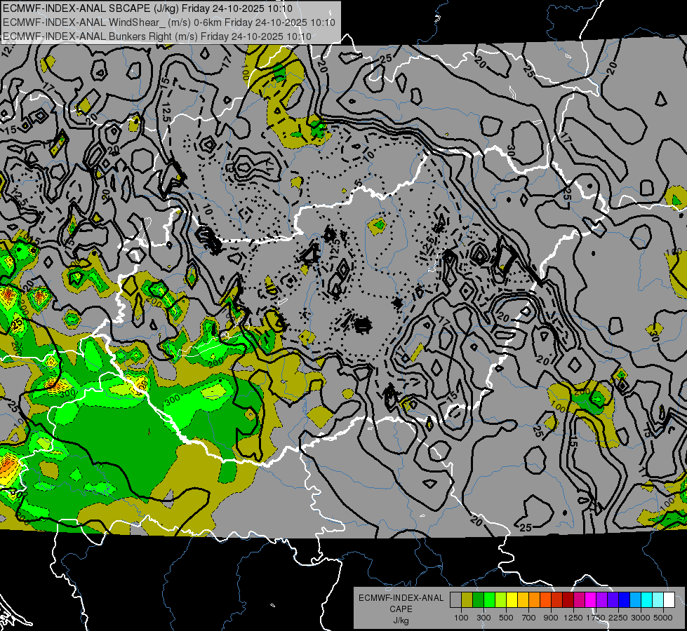
Task: Pick the dark green legend swatch
Action: pos(478,600)
